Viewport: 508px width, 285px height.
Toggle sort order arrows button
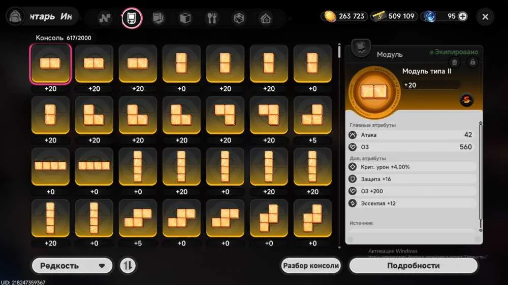click(128, 266)
